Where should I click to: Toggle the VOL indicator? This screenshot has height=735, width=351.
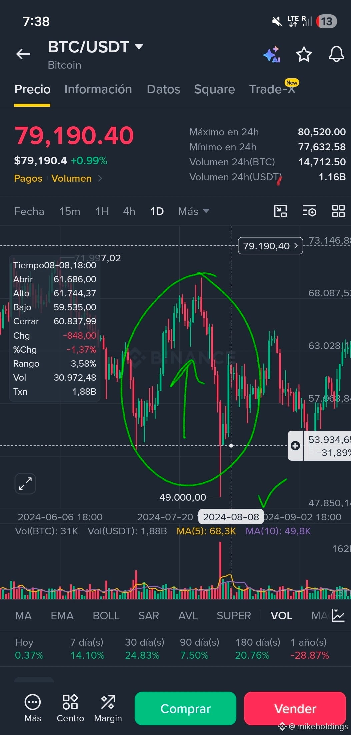(281, 616)
